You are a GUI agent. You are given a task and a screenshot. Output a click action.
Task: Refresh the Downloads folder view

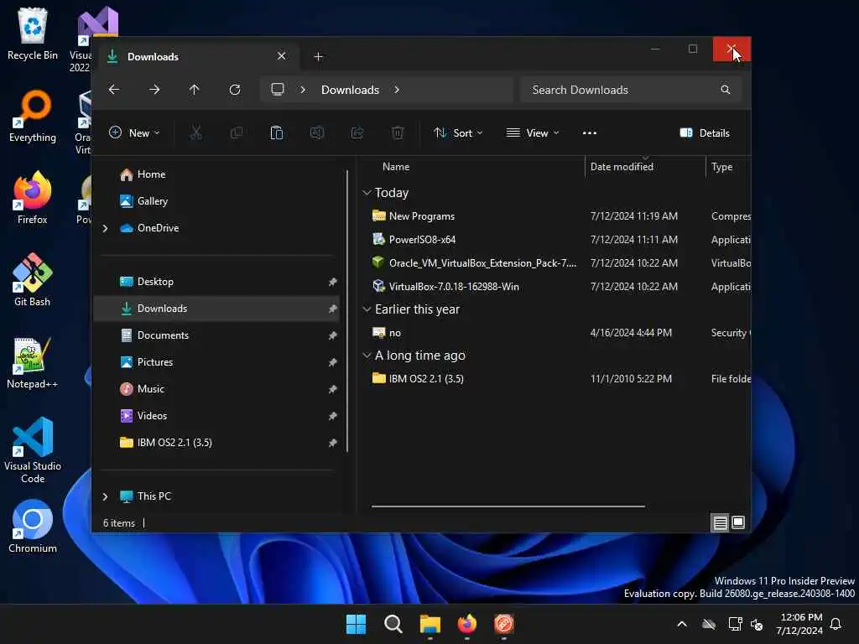(235, 89)
